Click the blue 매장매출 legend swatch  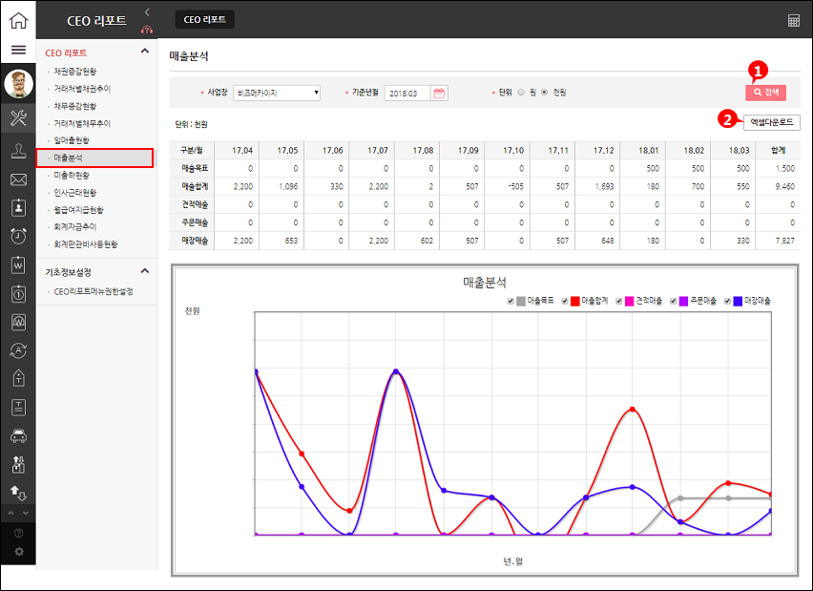click(x=738, y=301)
